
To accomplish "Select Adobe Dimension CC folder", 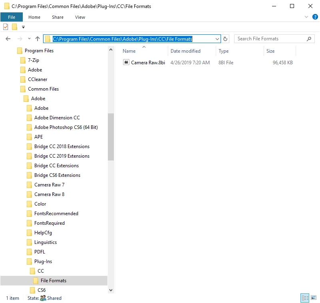I will tap(57, 118).
